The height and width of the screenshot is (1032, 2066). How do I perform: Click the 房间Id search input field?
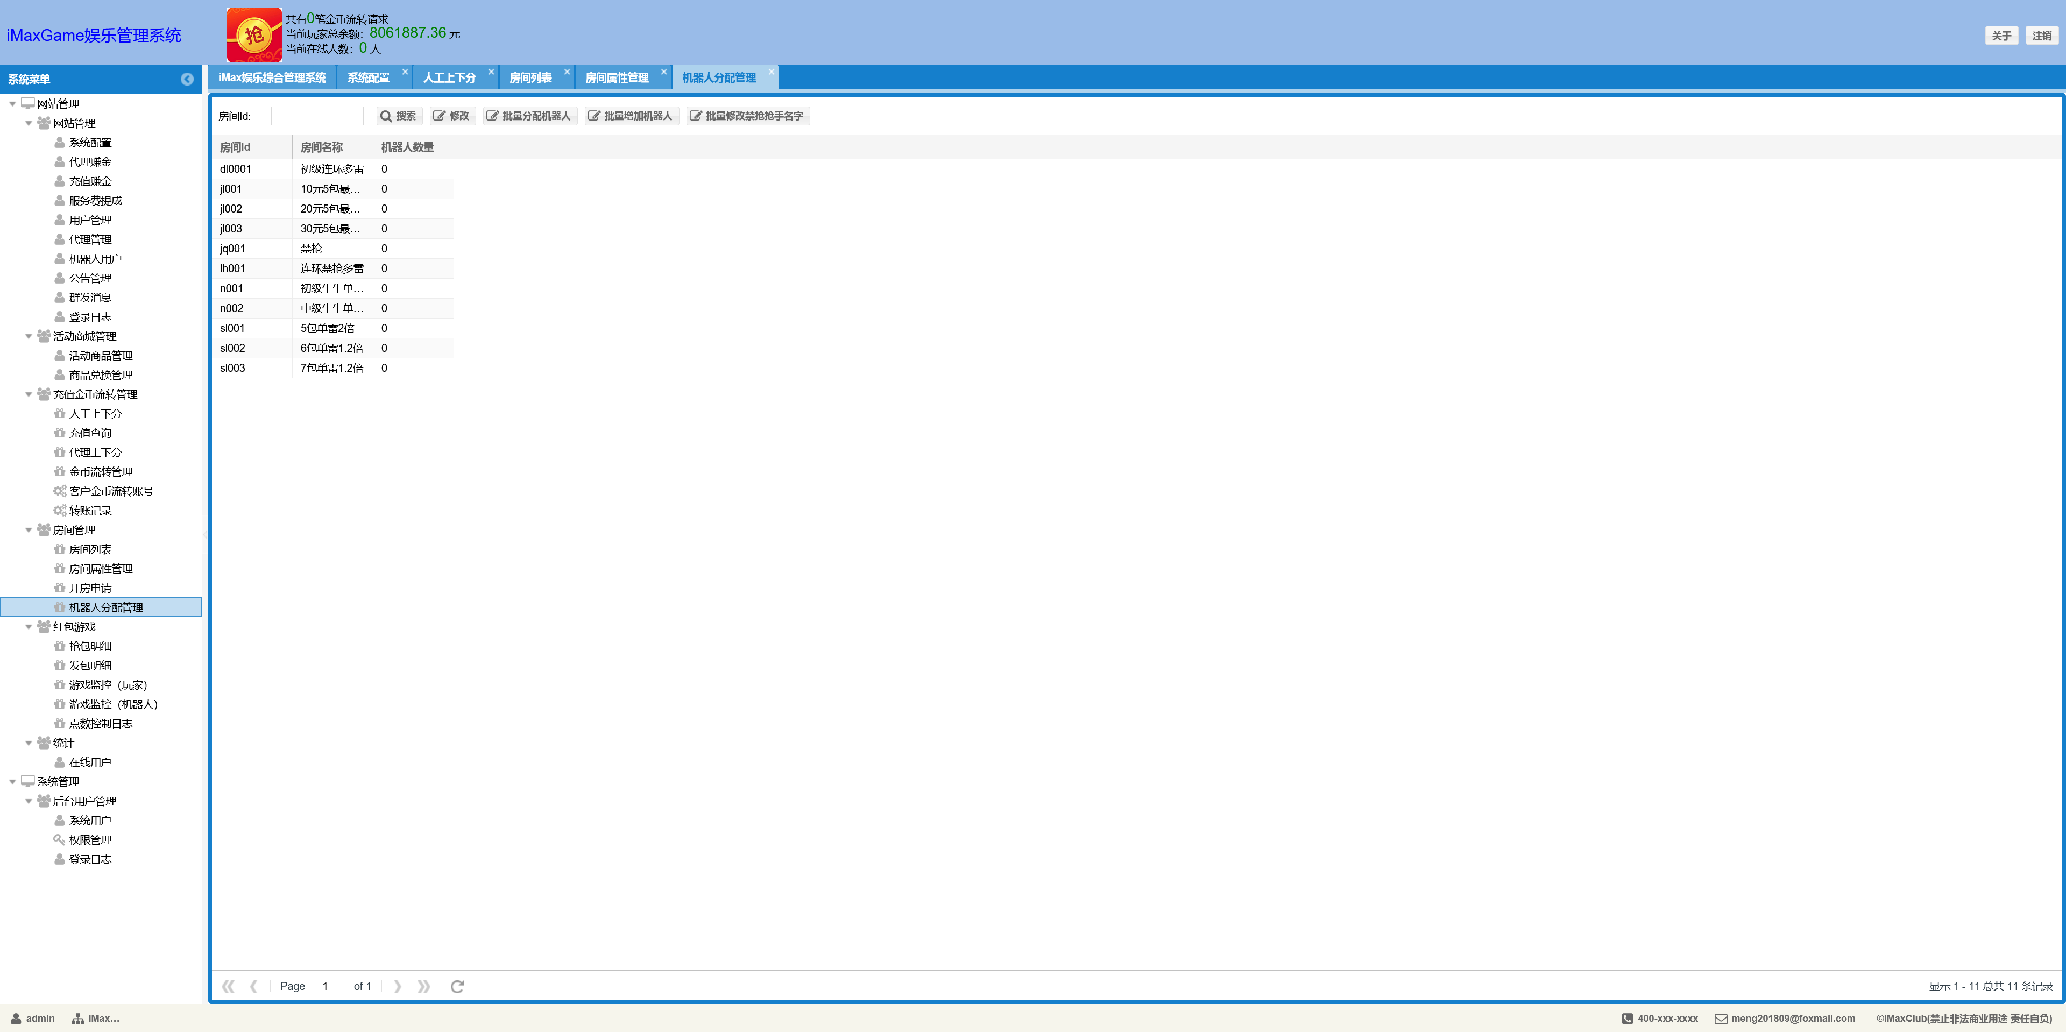coord(317,116)
